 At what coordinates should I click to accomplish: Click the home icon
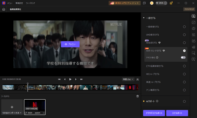[4, 9]
